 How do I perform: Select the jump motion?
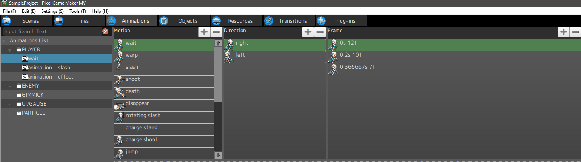pos(164,153)
